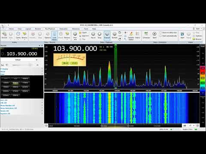Expand the Notch: Off section
206x154 pixels.
21,111
